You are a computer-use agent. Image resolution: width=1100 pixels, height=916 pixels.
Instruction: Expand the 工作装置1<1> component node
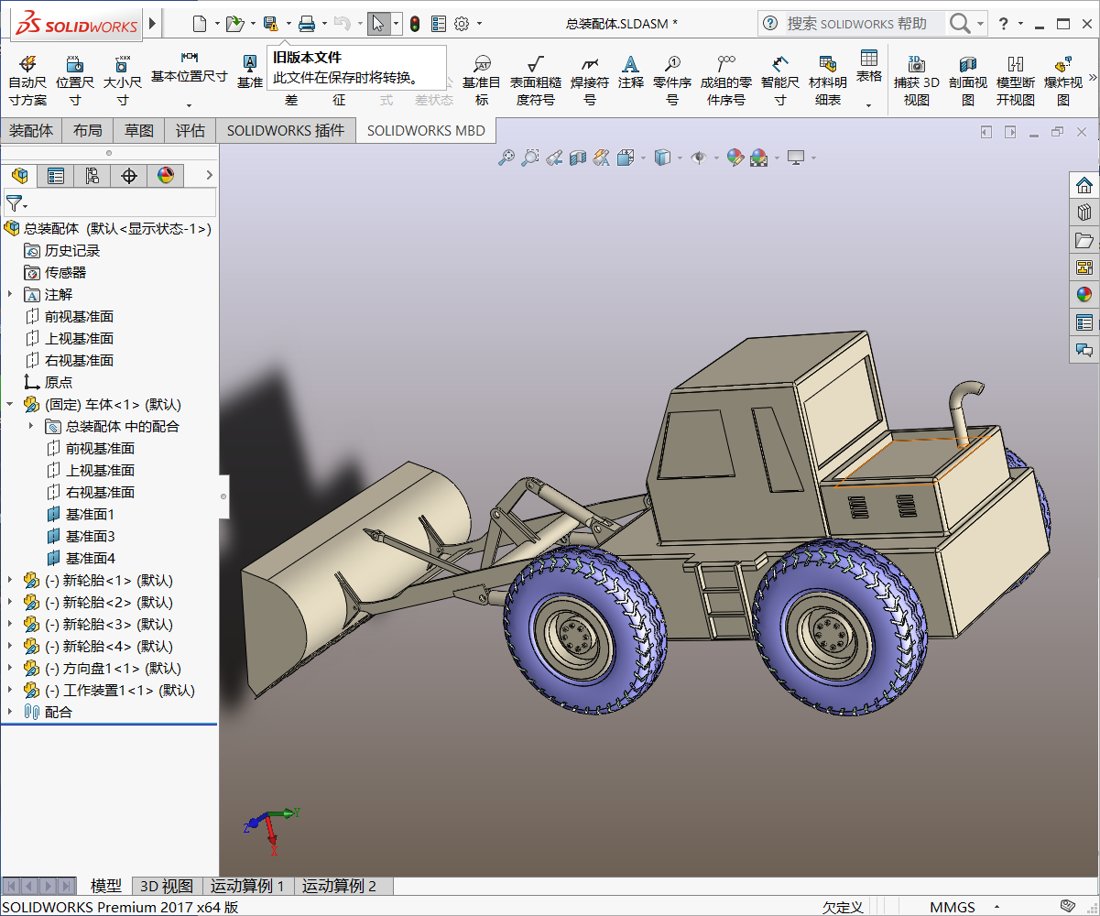10,690
